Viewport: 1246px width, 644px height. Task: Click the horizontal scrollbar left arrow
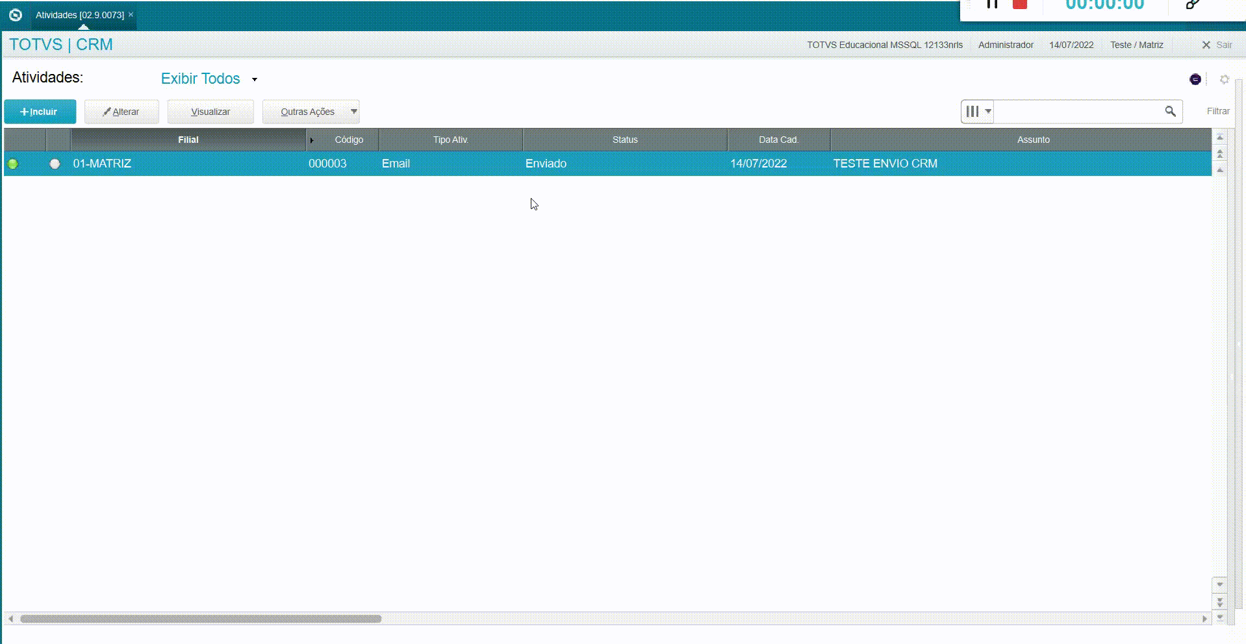[10, 619]
